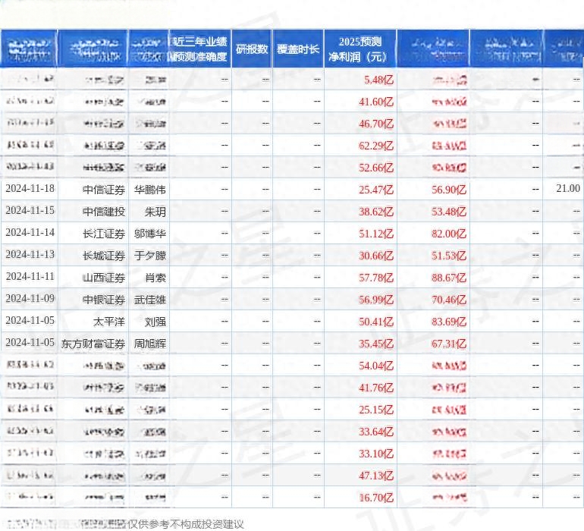
Task: Click the value 70.46亿
Action: 449,300
